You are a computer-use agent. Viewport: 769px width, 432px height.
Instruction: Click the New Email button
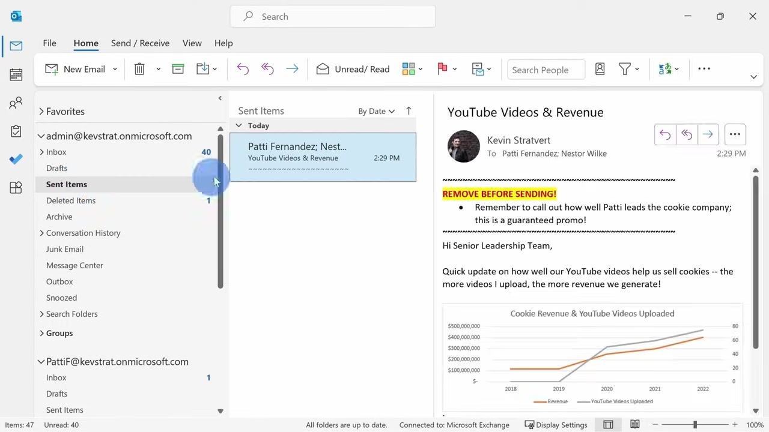tap(76, 69)
